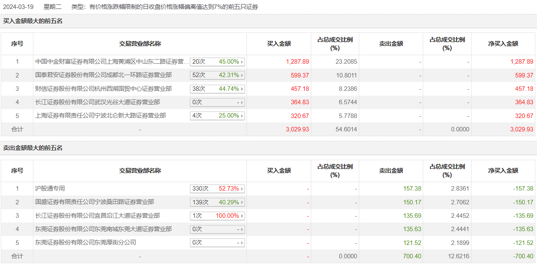Click the buy table 买入金额 value 599.37
Screen dimensions: 537x266
point(300,75)
